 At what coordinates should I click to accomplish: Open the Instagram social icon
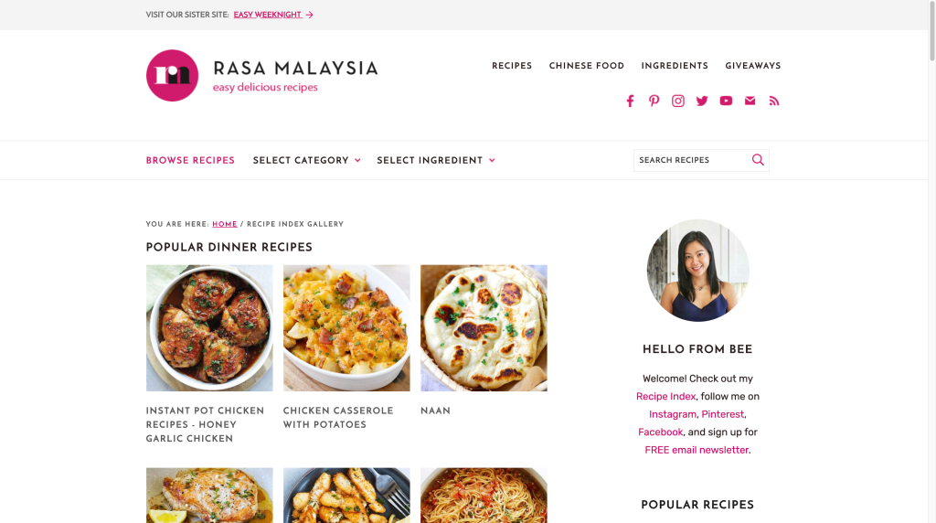[x=678, y=101]
